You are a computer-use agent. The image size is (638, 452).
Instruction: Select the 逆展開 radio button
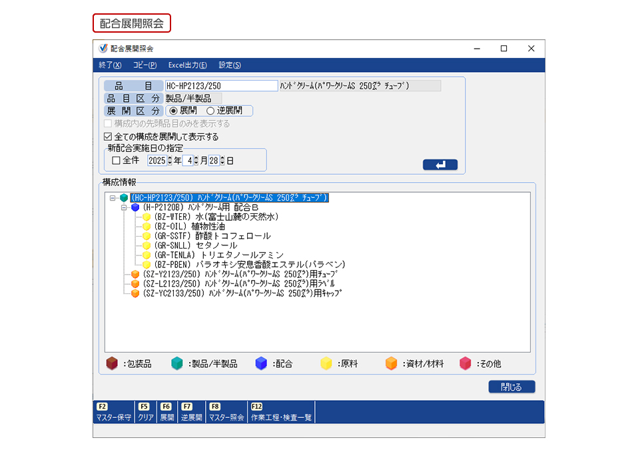[210, 109]
